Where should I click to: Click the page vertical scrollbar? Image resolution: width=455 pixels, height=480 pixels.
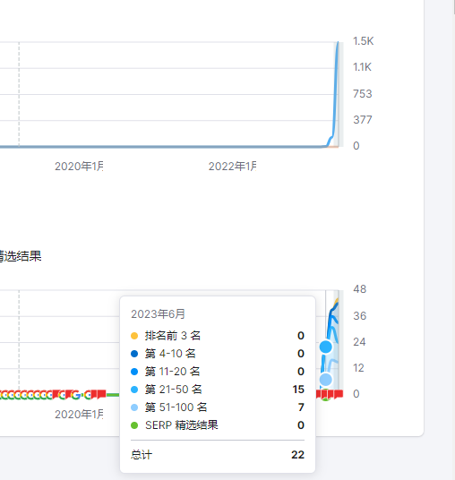click(454, 7)
